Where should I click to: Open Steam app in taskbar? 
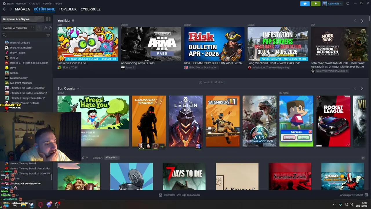(x=32, y=204)
